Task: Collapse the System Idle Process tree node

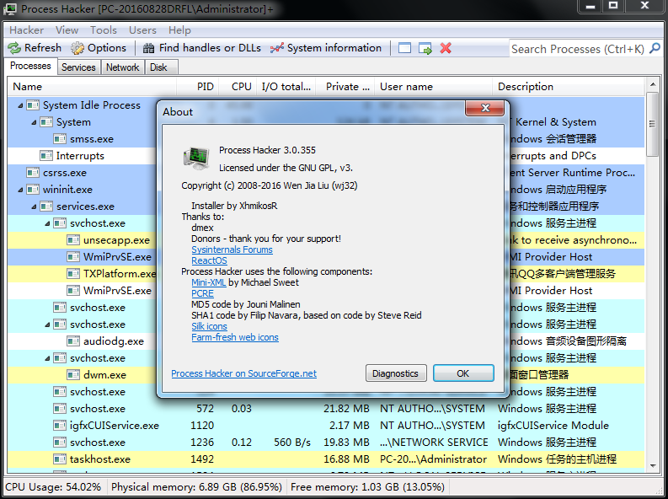Action: [20, 105]
